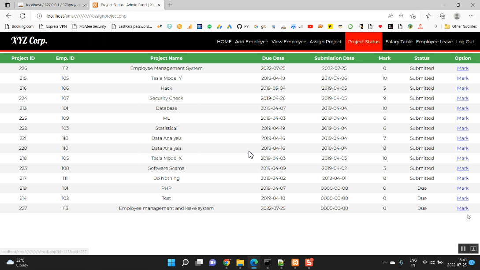Expand the bookmarks bar overflow chevron
Screen dimensions: 480x270
click(x=436, y=26)
